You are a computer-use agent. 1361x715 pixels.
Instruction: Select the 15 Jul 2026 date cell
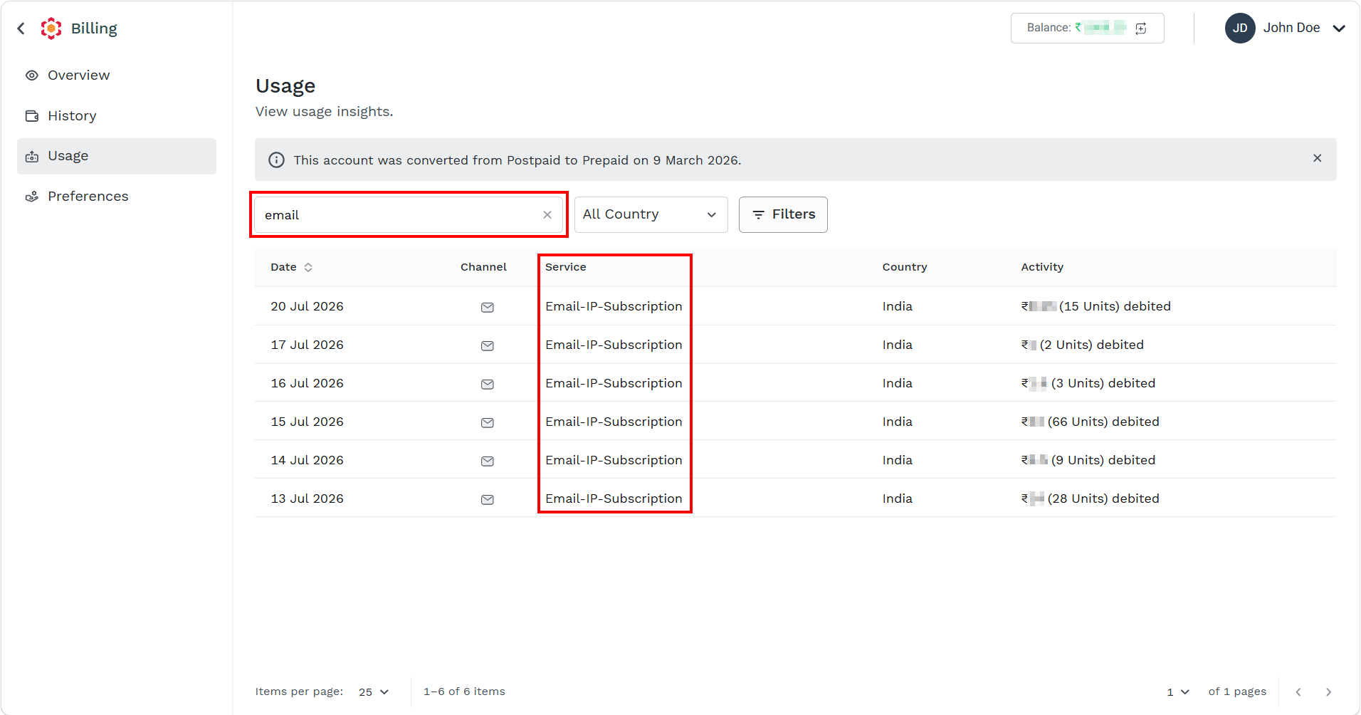pyautogui.click(x=307, y=422)
